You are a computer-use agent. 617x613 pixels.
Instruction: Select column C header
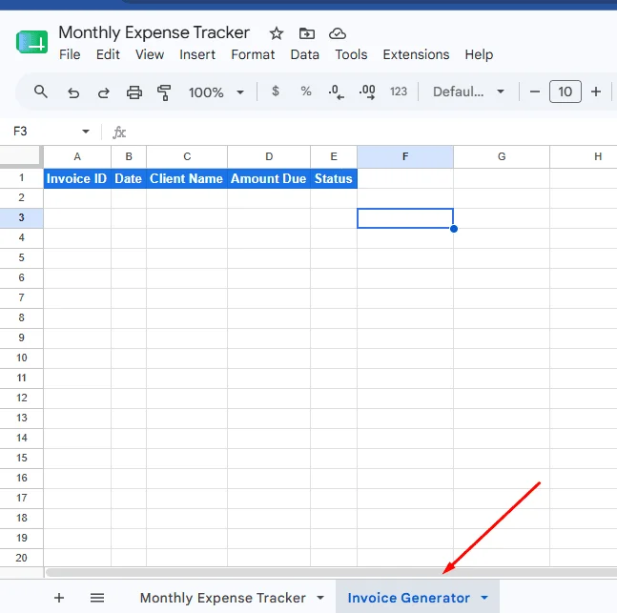(x=187, y=156)
